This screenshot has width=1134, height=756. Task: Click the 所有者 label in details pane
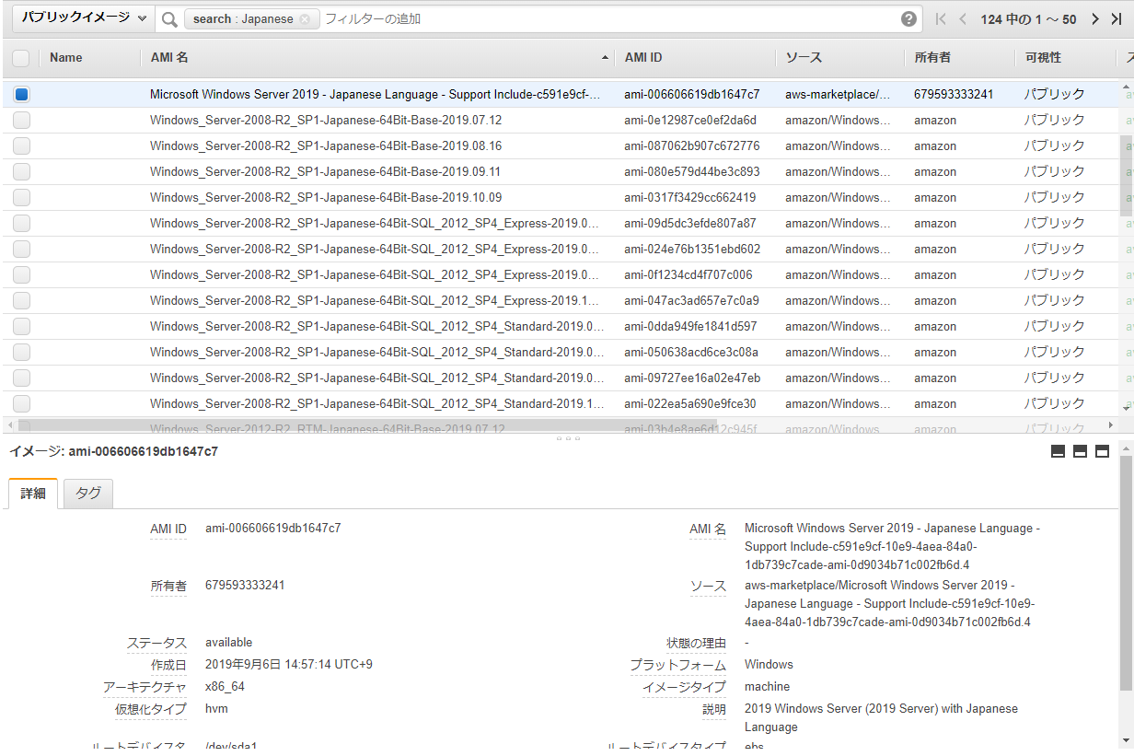point(168,586)
